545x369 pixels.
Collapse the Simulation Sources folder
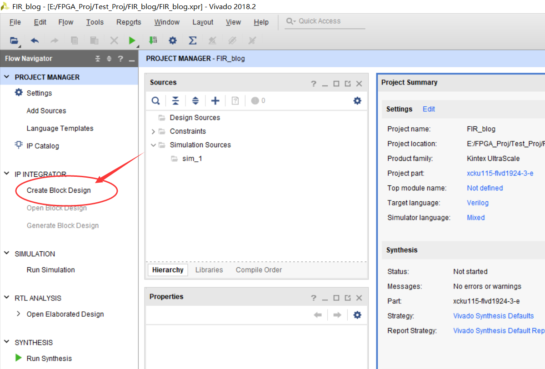(153, 145)
